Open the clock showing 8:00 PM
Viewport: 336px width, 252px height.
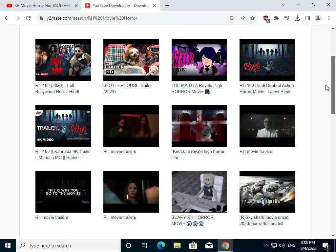(308, 245)
